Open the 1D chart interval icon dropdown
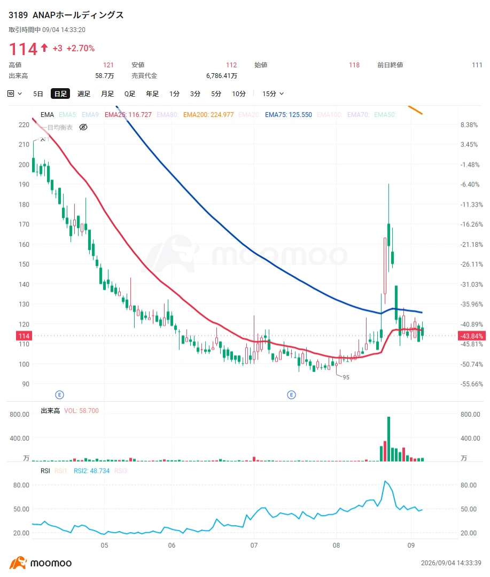 (15, 94)
